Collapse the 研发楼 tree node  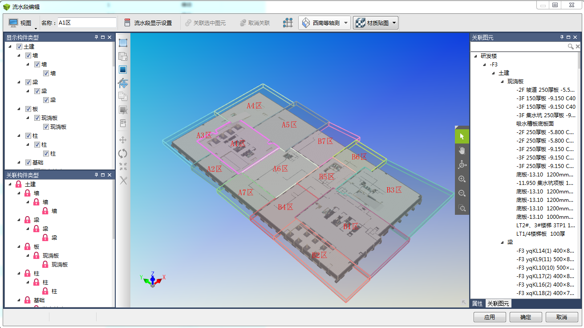475,56
